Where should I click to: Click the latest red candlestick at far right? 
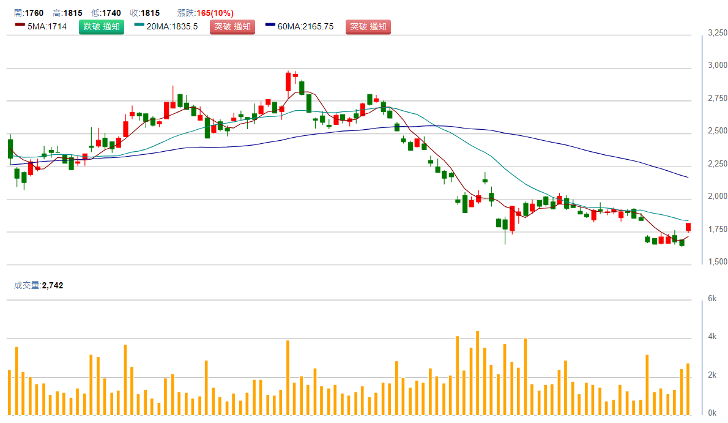coord(688,227)
